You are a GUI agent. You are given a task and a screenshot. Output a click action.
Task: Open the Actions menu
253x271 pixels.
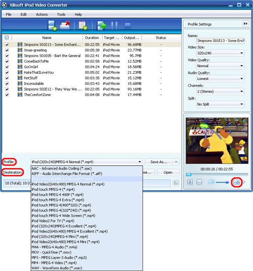click(x=42, y=14)
